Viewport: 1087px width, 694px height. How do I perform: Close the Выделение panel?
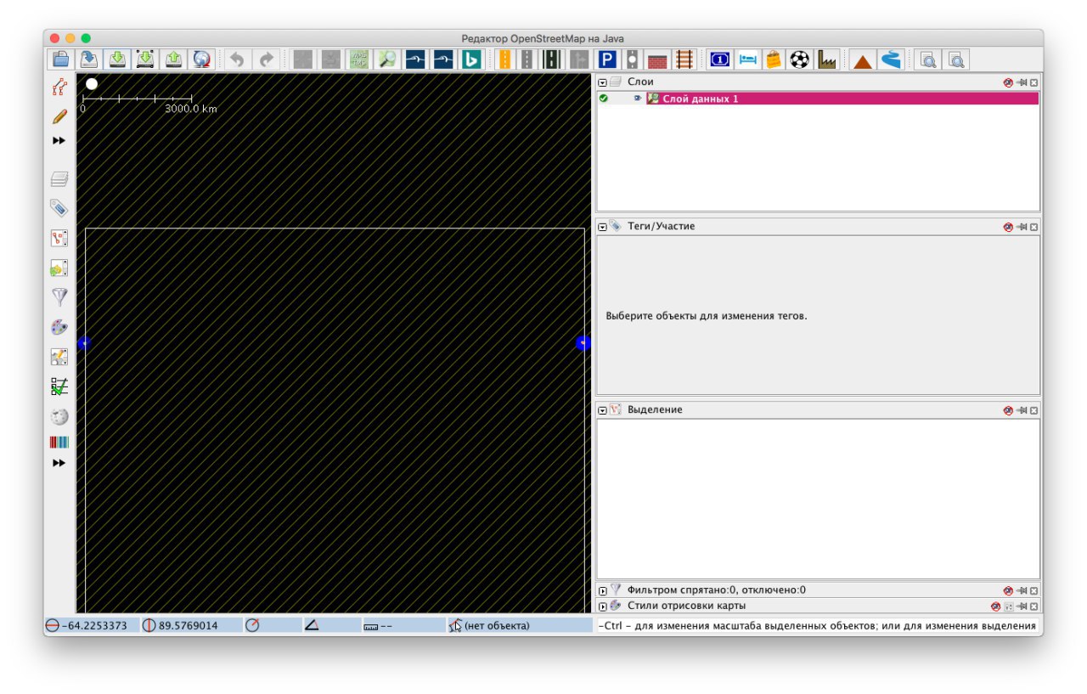point(1033,410)
